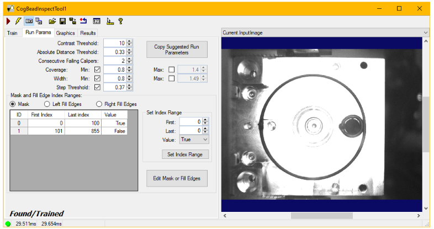Enable the Width Max checkbox
The image size is (434, 229).
tap(172, 78)
